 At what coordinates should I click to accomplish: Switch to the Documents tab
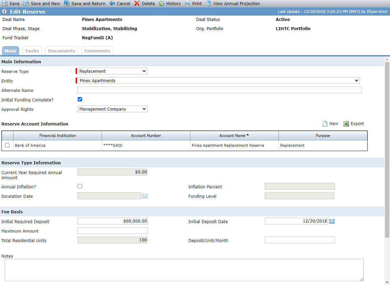coord(62,51)
